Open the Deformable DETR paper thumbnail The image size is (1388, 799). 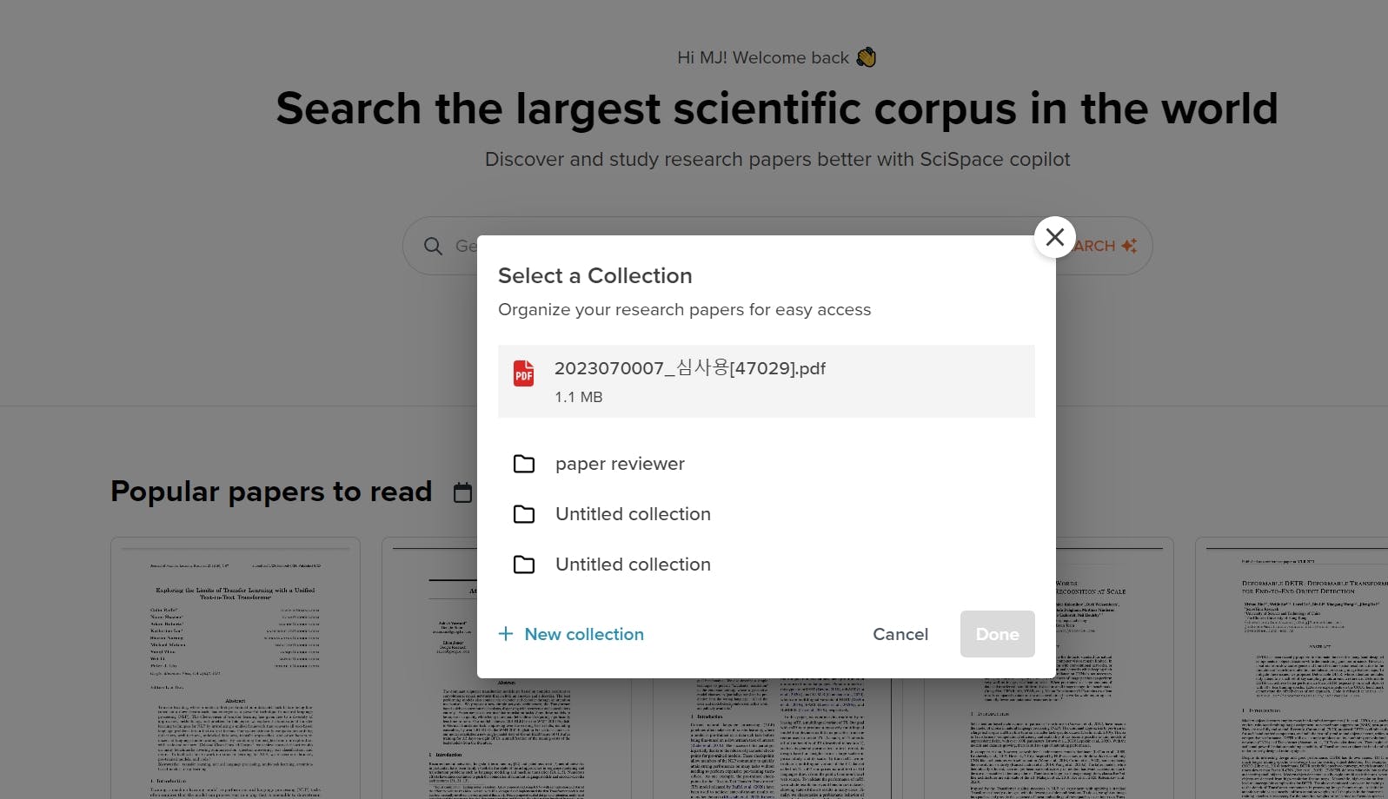pos(1291,667)
